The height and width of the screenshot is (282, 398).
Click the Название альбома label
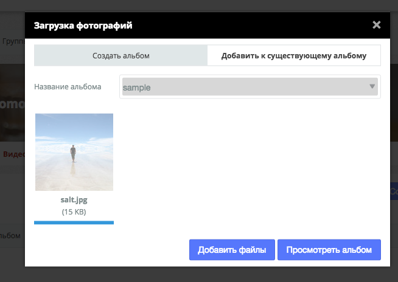coord(68,87)
